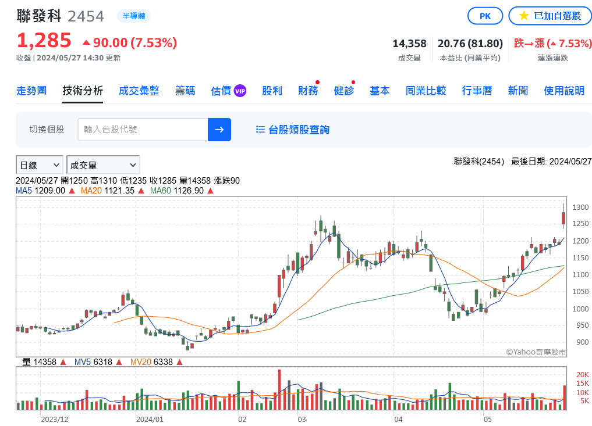Click the 1300 price axis label
The width and height of the screenshot is (592, 426).
[580, 207]
